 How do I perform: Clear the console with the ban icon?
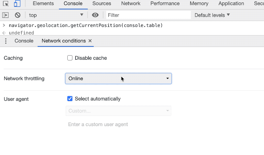(17, 15)
